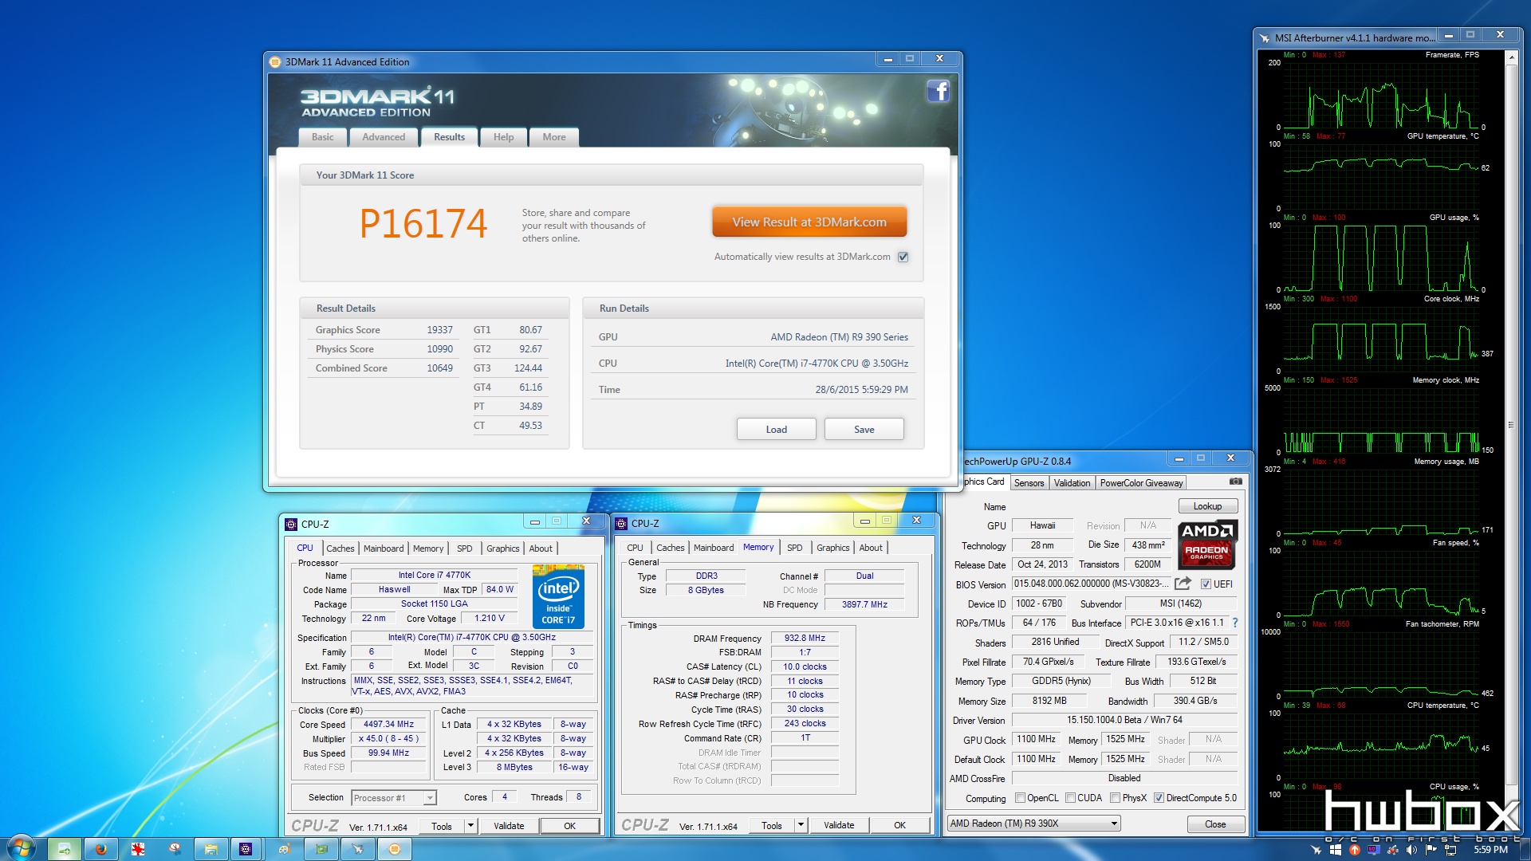Open the 3DMark 11 orange taskbar icon
1531x861 pixels.
point(394,849)
